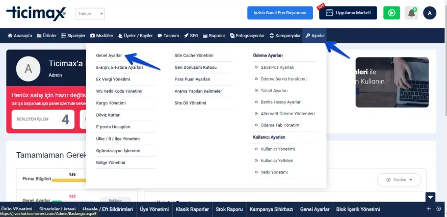Open Yetki Yönetimi
Screen dimensions: 447x217
274,172
